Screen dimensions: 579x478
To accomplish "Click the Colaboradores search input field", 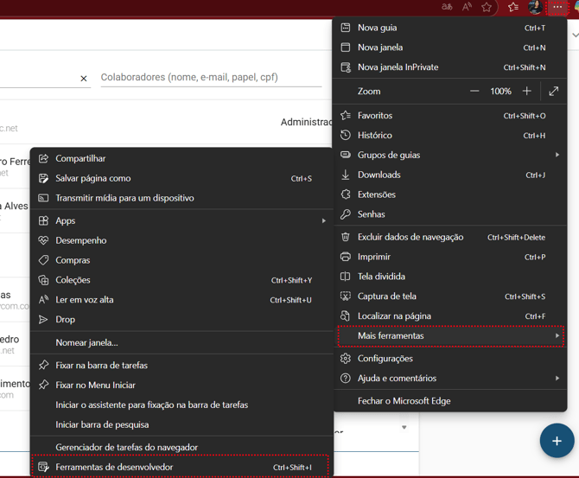I will pyautogui.click(x=210, y=78).
